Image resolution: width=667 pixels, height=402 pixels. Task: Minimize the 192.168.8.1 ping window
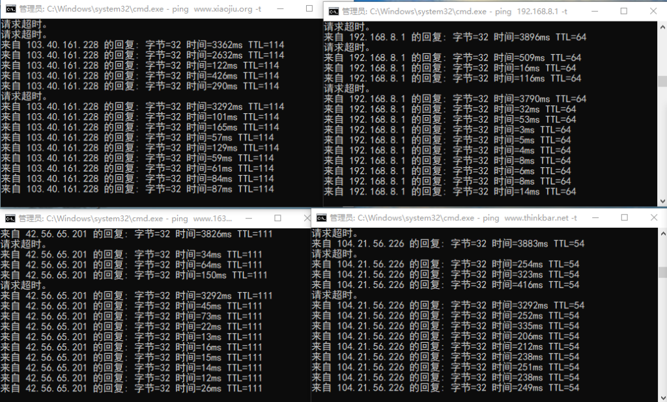click(x=595, y=12)
